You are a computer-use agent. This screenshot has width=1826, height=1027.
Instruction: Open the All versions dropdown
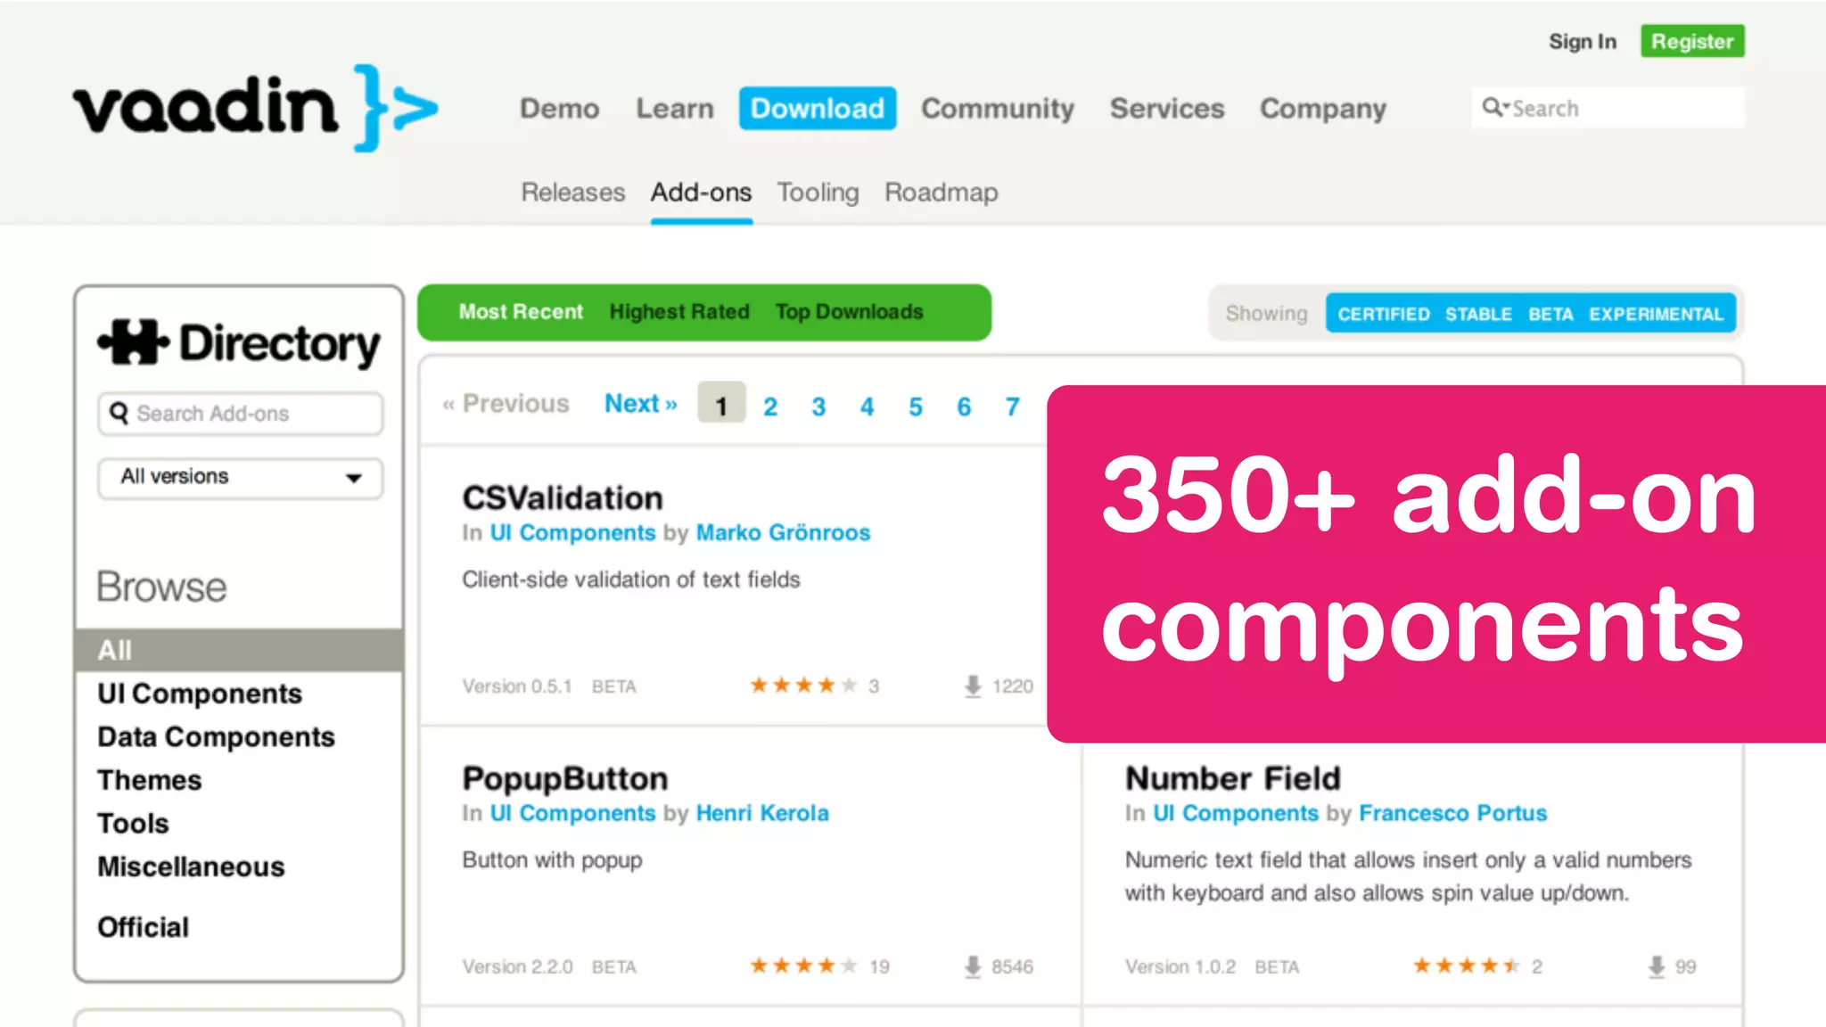pos(241,478)
